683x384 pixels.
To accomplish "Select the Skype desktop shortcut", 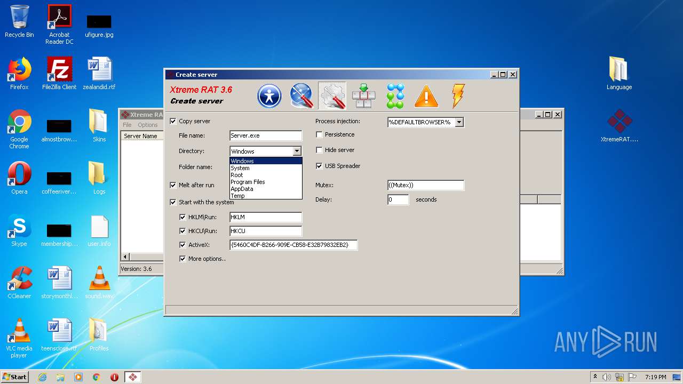I will pyautogui.click(x=19, y=230).
